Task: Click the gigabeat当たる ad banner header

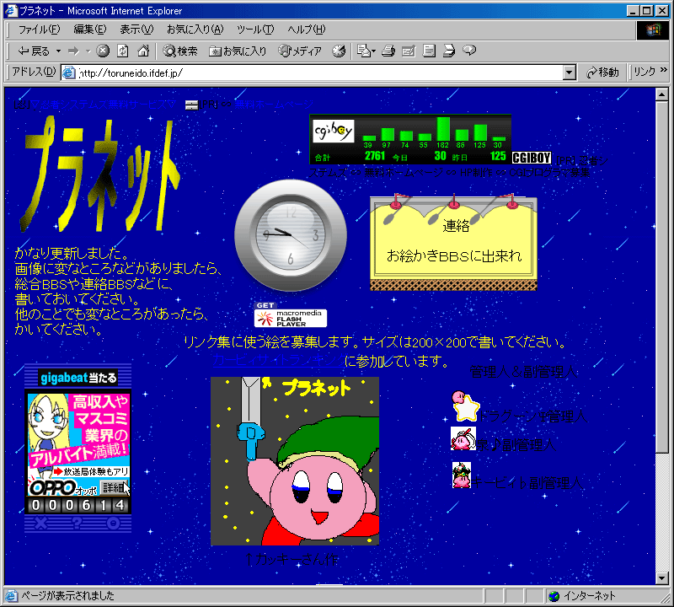Action: pyautogui.click(x=78, y=379)
